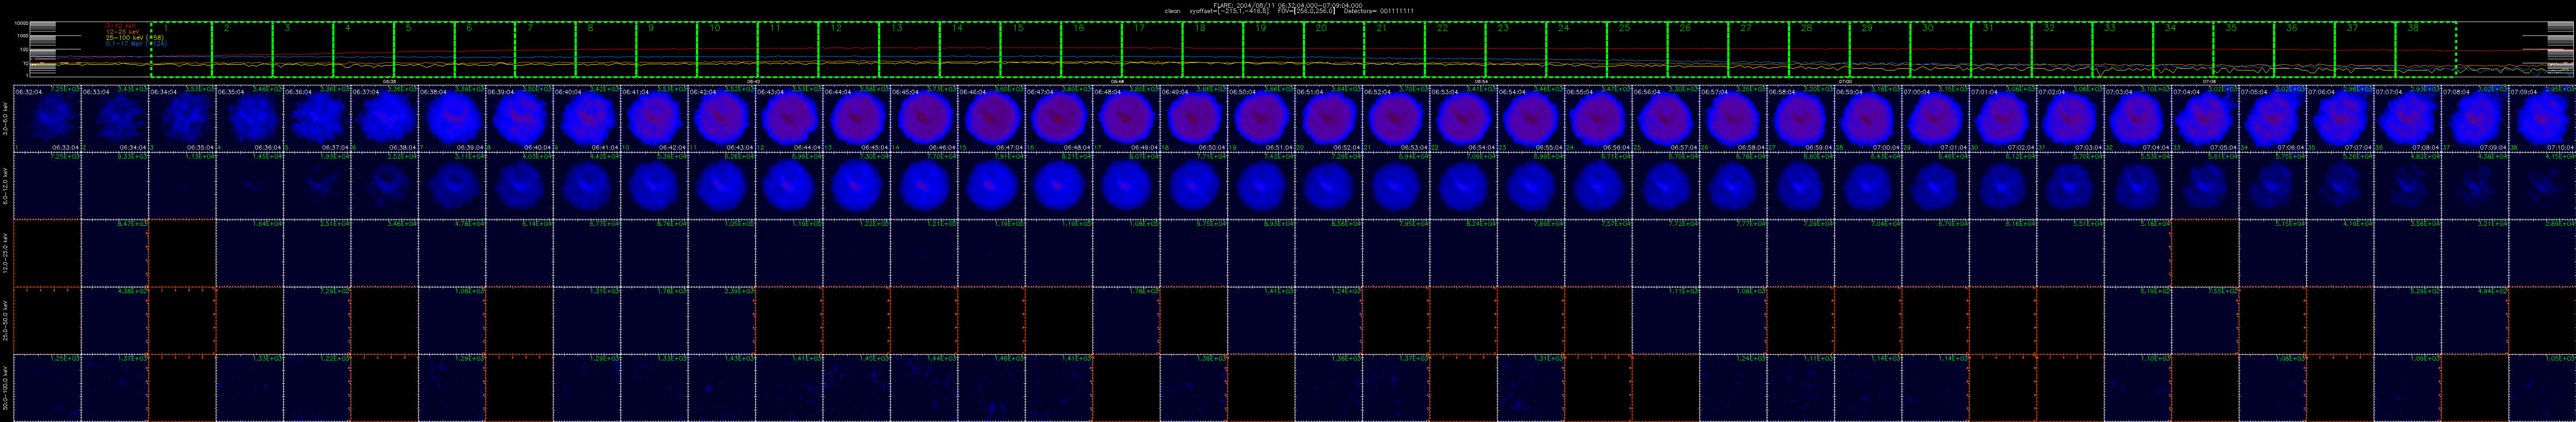Image resolution: width=2576 pixels, height=422 pixels.
Task: Click the 06:42 tick label under the light curve
Action: [x=753, y=82]
